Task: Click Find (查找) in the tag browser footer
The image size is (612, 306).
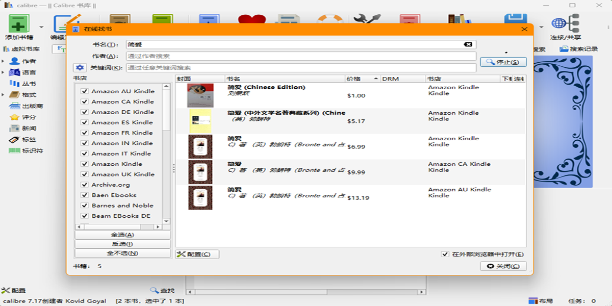Action: pyautogui.click(x=162, y=291)
